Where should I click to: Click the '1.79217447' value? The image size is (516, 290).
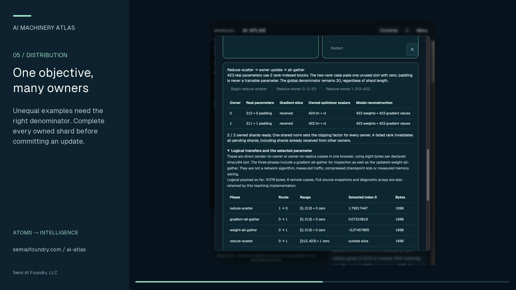(x=358, y=208)
